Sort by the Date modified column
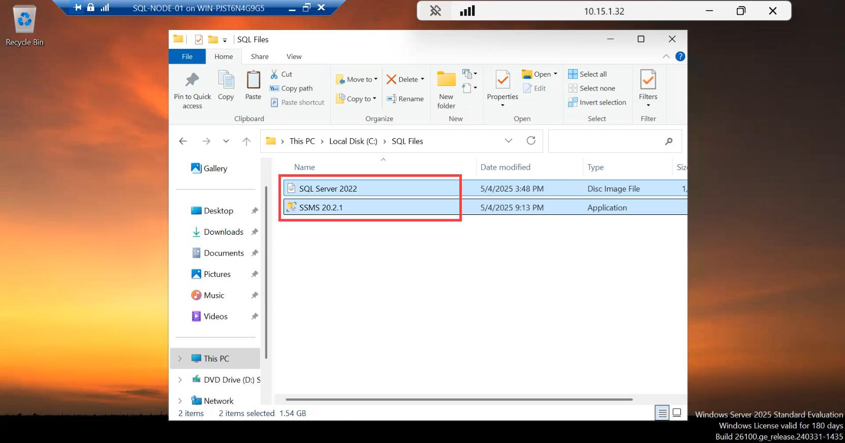Image resolution: width=845 pixels, height=443 pixels. click(x=505, y=167)
